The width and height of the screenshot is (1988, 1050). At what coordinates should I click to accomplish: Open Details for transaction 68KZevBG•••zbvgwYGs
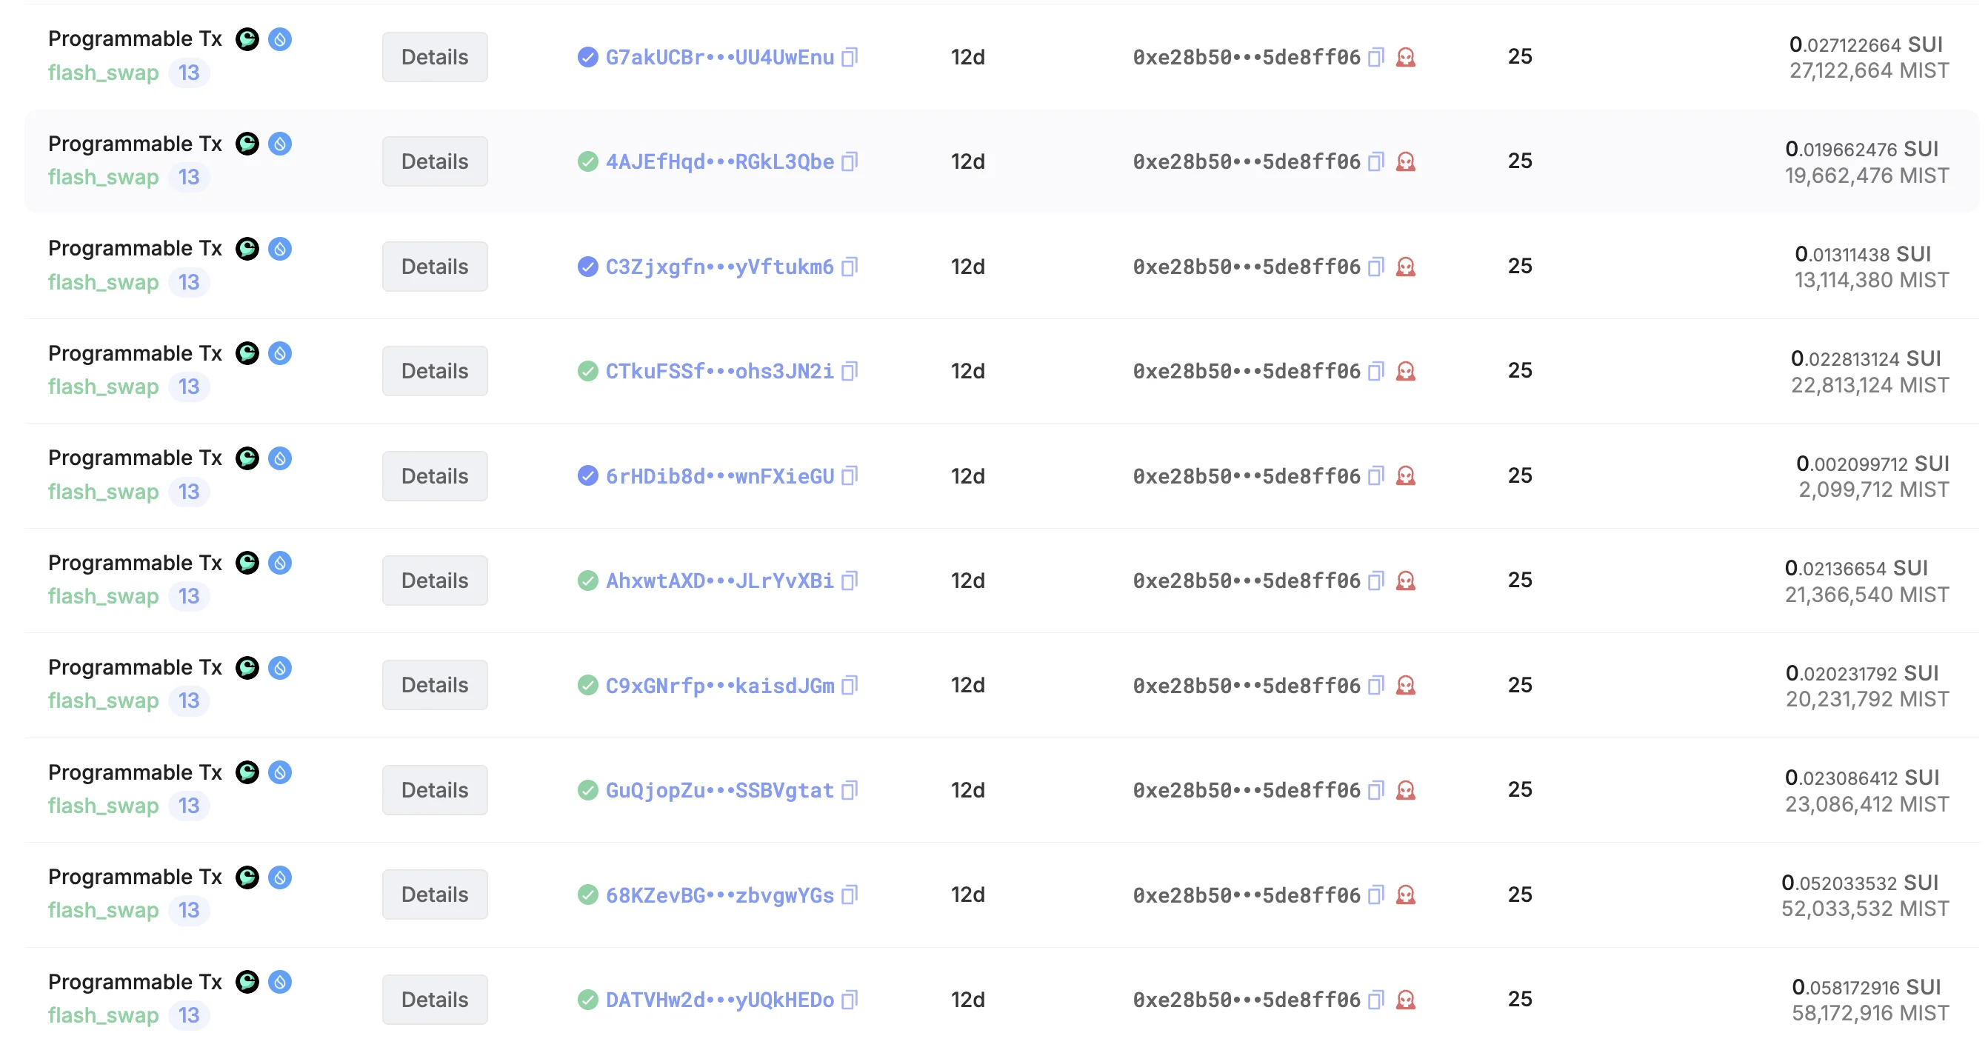(435, 895)
